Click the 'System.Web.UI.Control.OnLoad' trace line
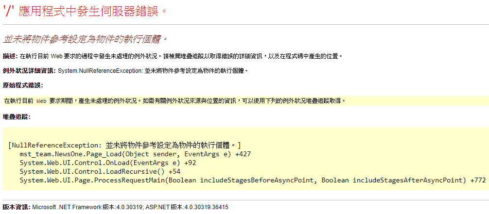The image size is (489, 214). (x=107, y=163)
